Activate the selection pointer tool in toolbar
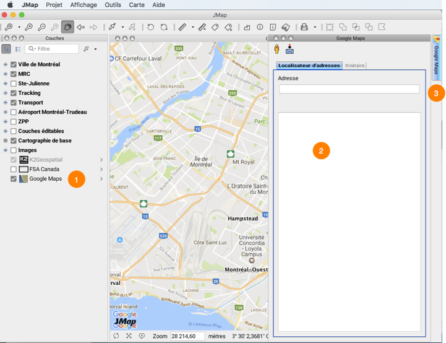 click(113, 27)
